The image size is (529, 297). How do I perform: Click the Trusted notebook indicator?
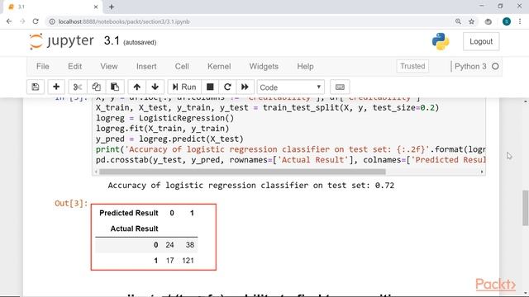pos(412,66)
